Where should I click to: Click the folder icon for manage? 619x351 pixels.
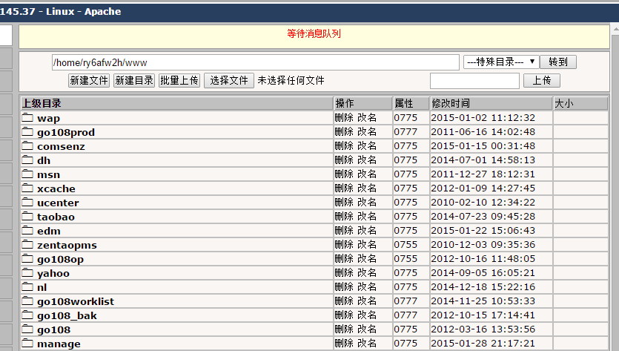[x=27, y=343]
